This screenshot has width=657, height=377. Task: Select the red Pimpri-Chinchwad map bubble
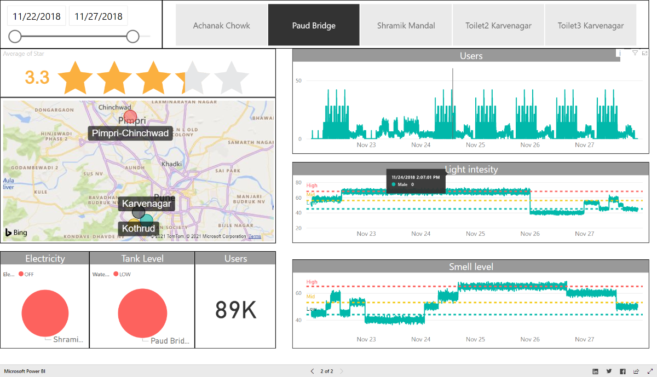coord(130,116)
